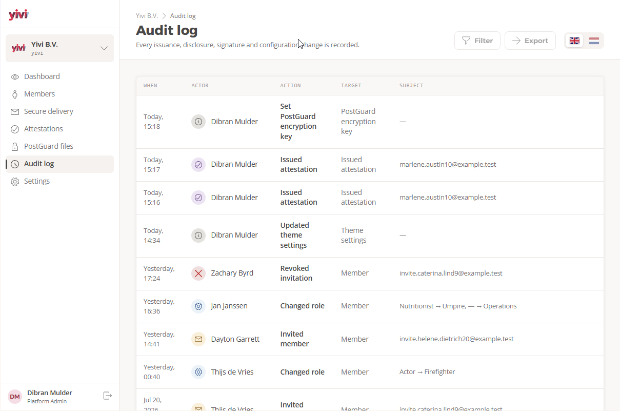This screenshot has height=411, width=620.
Task: Click 'Updated theme settings' action
Action: 294,236
